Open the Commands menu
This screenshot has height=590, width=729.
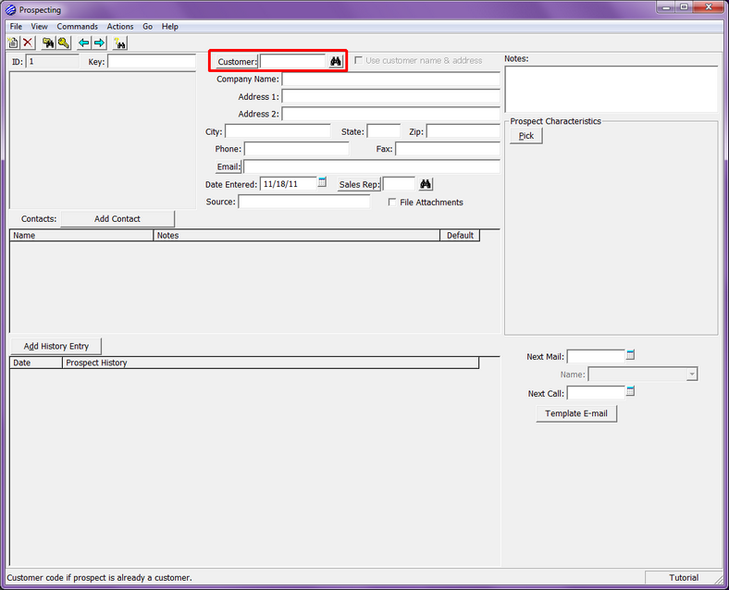tap(77, 27)
